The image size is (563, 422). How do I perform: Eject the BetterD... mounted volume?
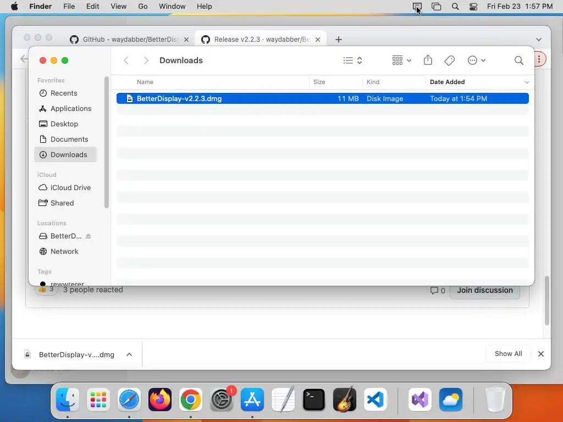(x=89, y=236)
